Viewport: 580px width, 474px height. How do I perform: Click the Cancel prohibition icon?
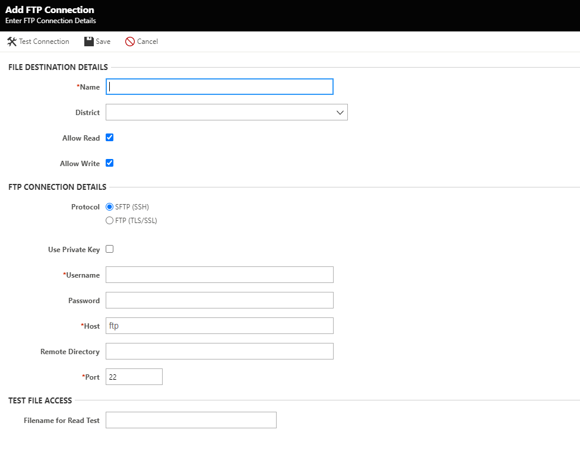(130, 42)
